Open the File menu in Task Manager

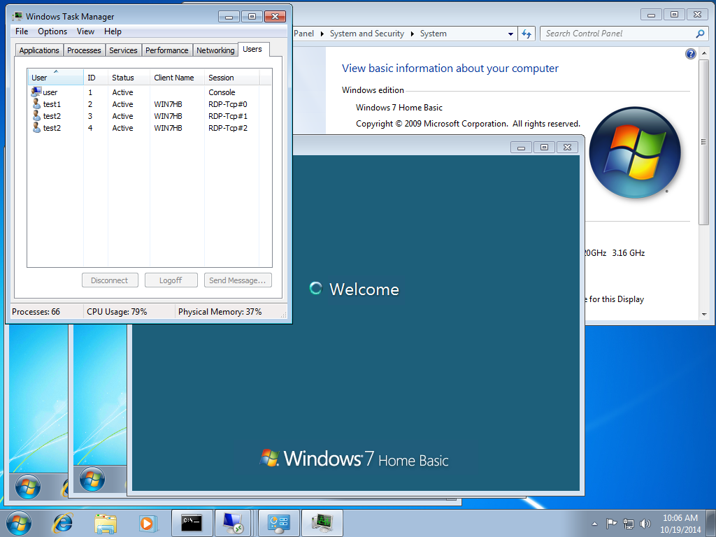click(22, 31)
